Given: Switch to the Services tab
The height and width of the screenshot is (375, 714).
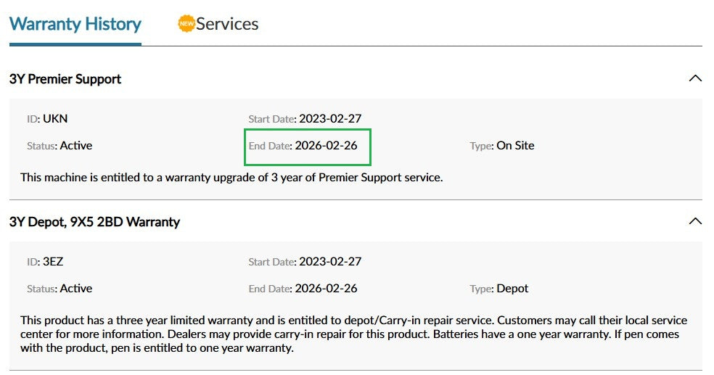Looking at the screenshot, I should [226, 24].
